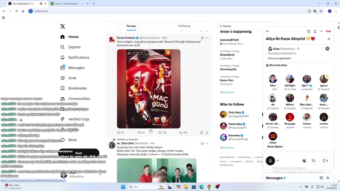Open the Maç günü image in post
The image size is (340, 191).
coord(149,89)
